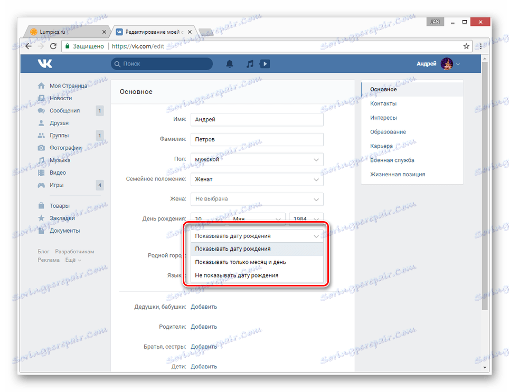
Task: Open Блог footer link
Action: click(43, 252)
